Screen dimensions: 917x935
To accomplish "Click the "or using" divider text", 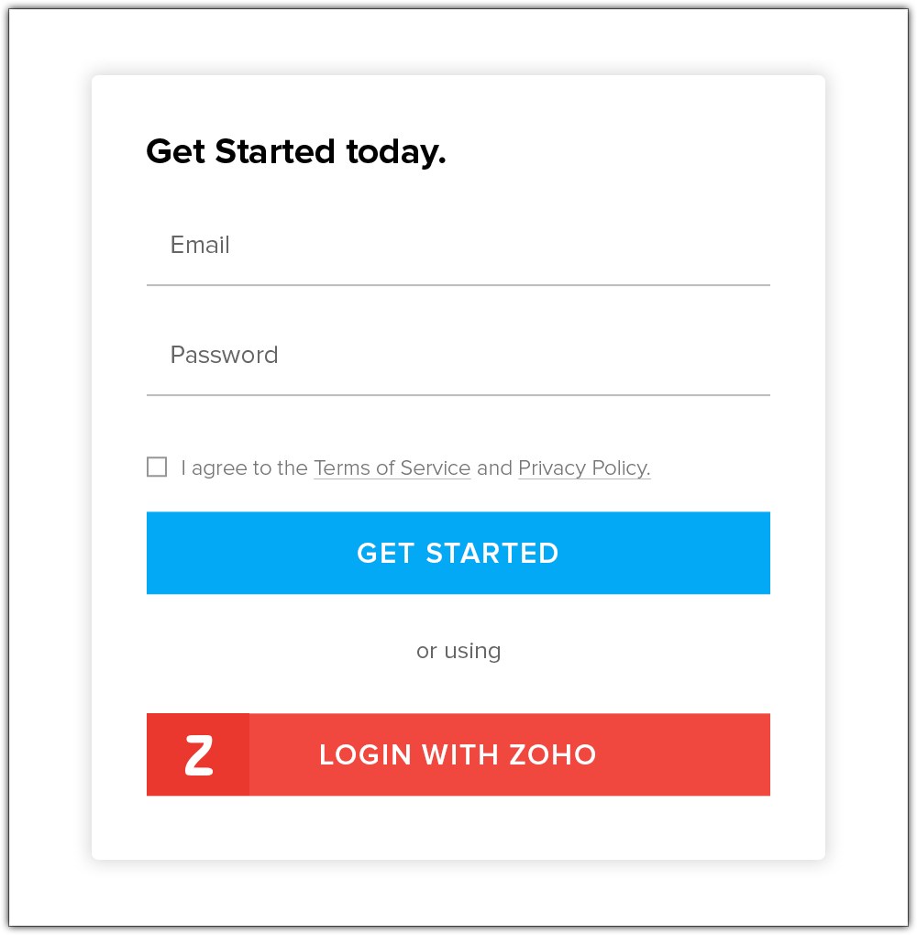I will pos(458,651).
